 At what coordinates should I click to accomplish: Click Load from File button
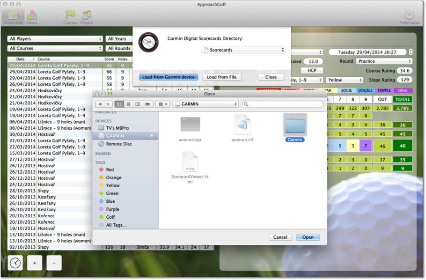[221, 77]
